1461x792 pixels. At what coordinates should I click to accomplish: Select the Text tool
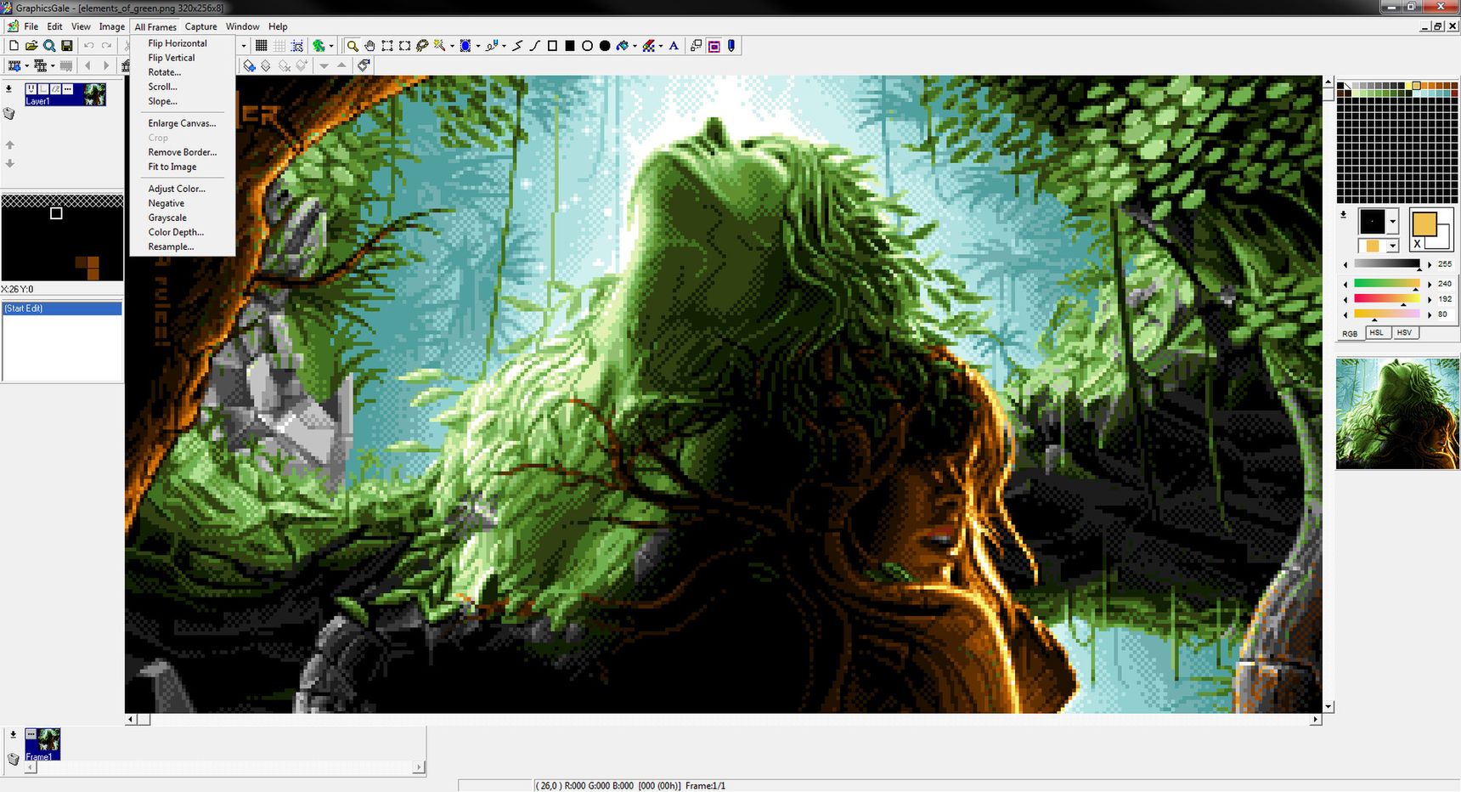point(674,46)
